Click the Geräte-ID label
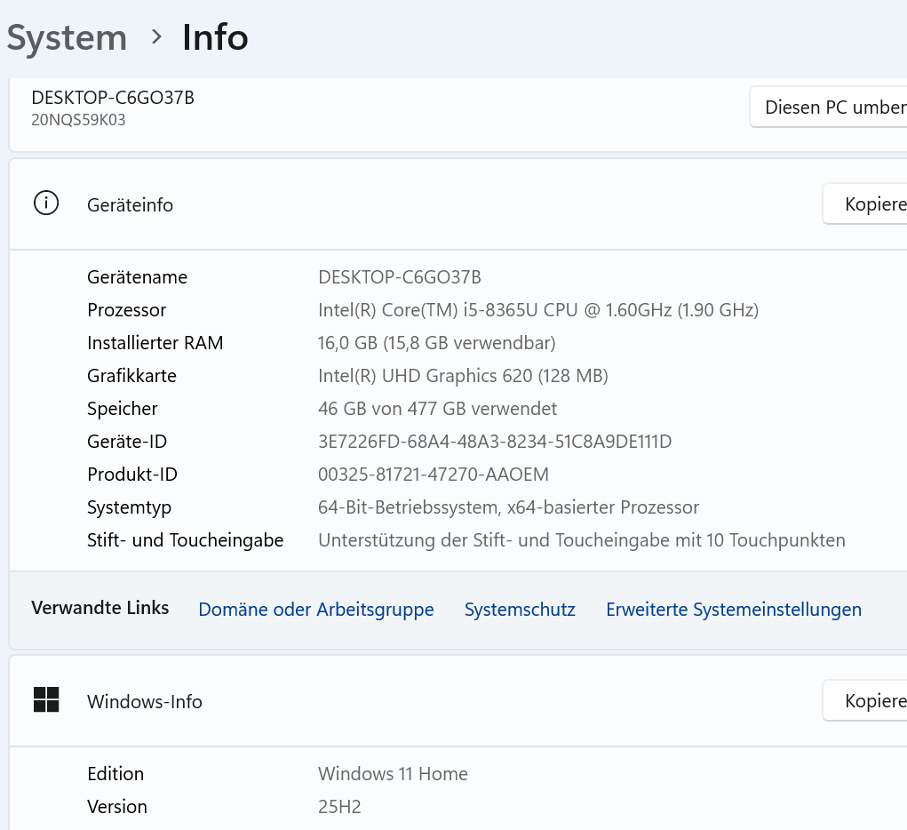This screenshot has height=830, width=907. (x=127, y=442)
